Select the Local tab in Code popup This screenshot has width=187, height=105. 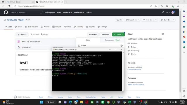(x=88, y=40)
